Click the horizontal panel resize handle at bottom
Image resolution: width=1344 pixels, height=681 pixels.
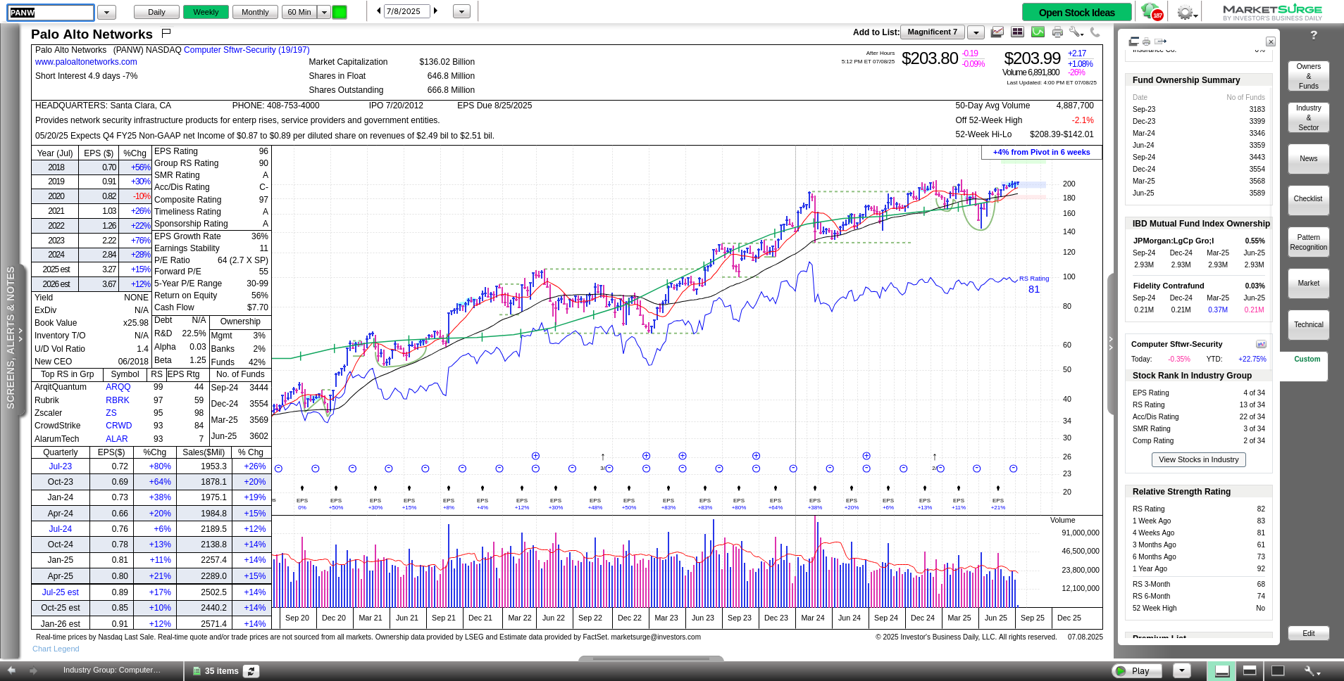tap(651, 659)
